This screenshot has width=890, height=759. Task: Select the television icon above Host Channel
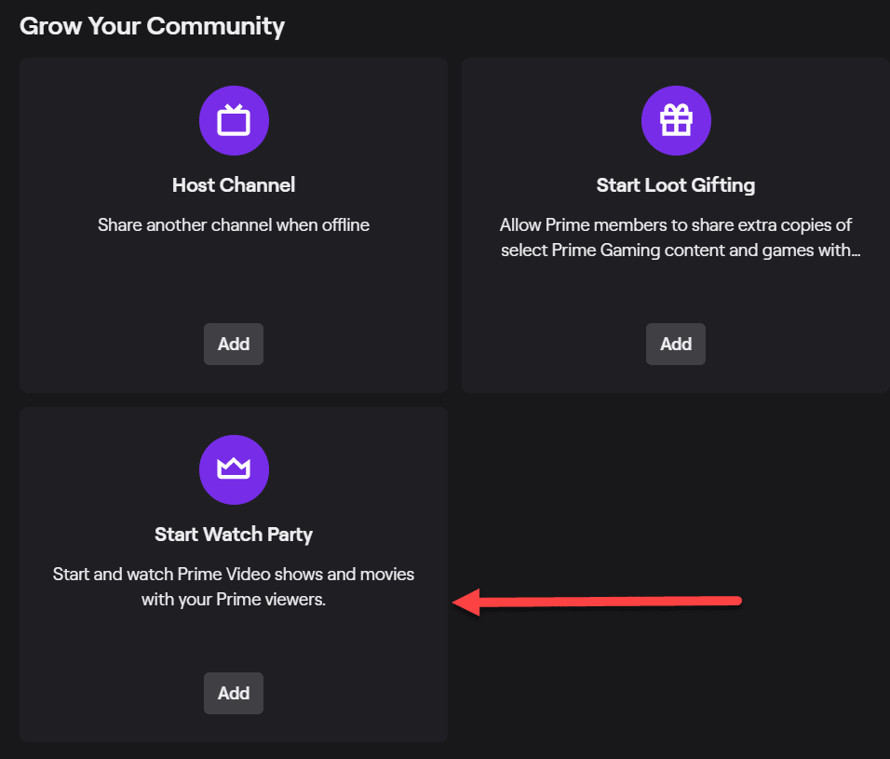tap(234, 120)
